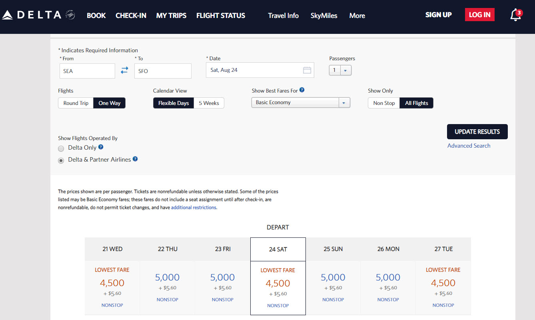Click the SIGN UP link
Viewport: 535px width, 320px height.
[x=439, y=15]
